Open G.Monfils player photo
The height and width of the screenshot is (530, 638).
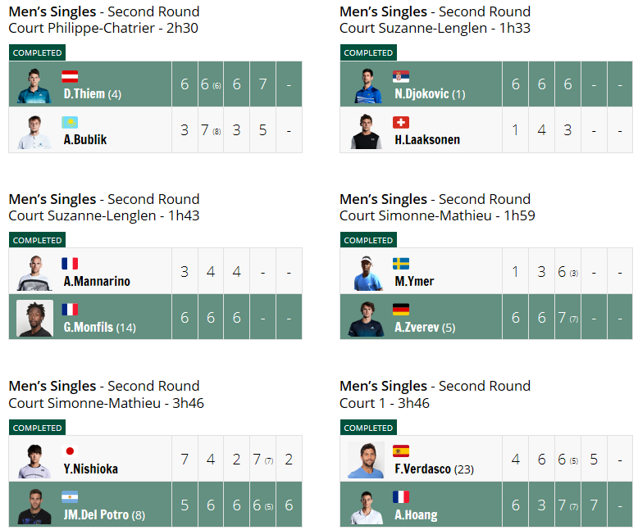[34, 318]
